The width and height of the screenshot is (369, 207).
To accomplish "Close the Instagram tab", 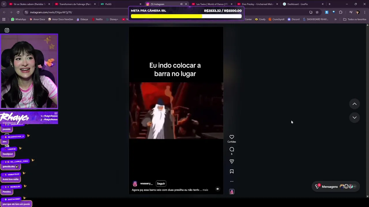I will tap(186, 4).
